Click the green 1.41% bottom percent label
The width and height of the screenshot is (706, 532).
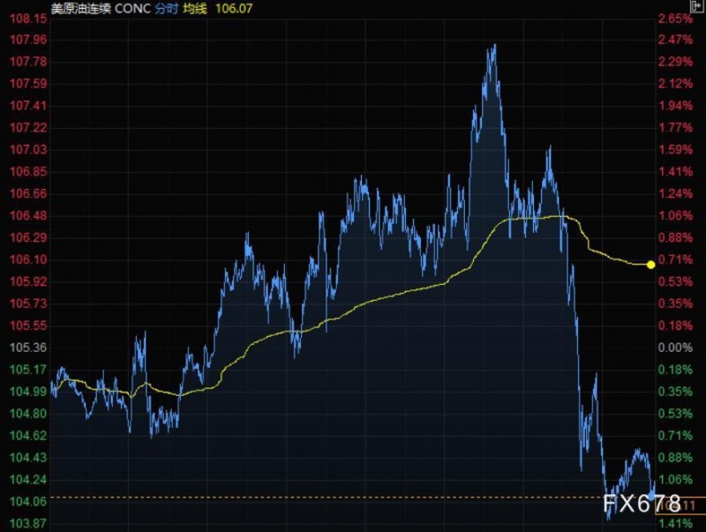675,523
